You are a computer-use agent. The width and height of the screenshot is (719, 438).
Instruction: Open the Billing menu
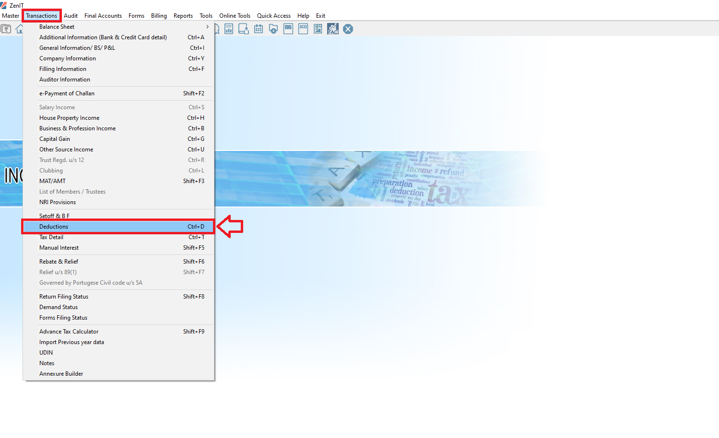point(159,16)
